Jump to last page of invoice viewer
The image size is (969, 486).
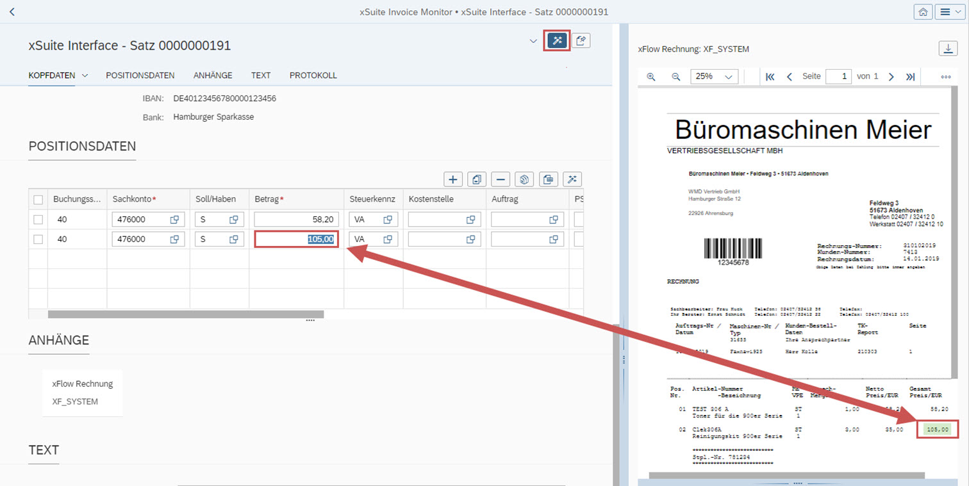tap(910, 76)
